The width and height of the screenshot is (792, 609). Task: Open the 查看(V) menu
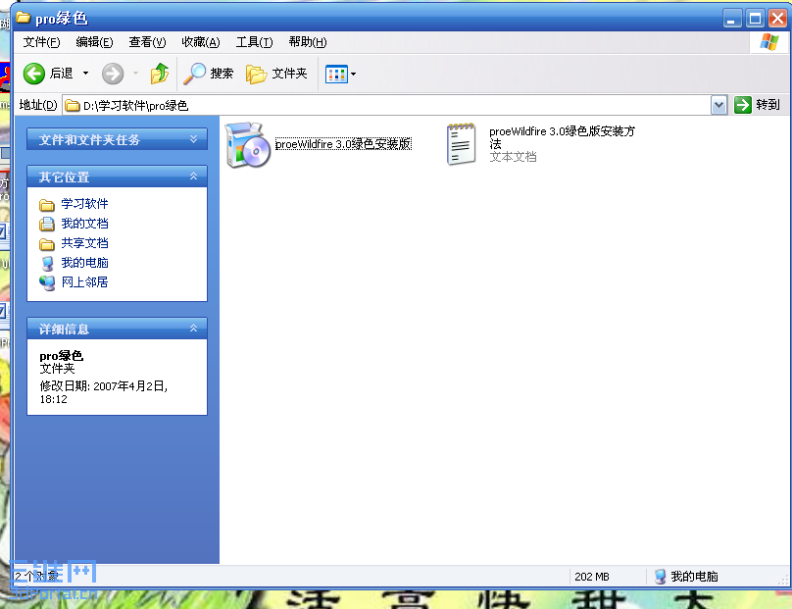pyautogui.click(x=147, y=42)
